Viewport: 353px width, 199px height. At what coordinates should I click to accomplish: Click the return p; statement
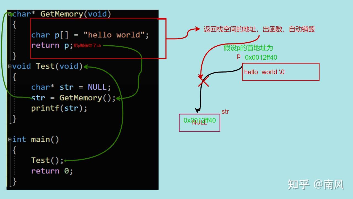pos(52,45)
